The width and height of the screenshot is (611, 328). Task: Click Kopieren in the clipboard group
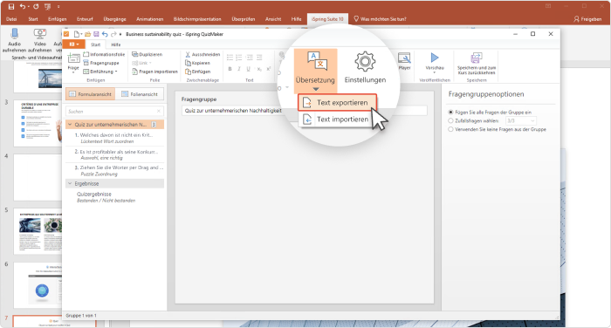[197, 63]
